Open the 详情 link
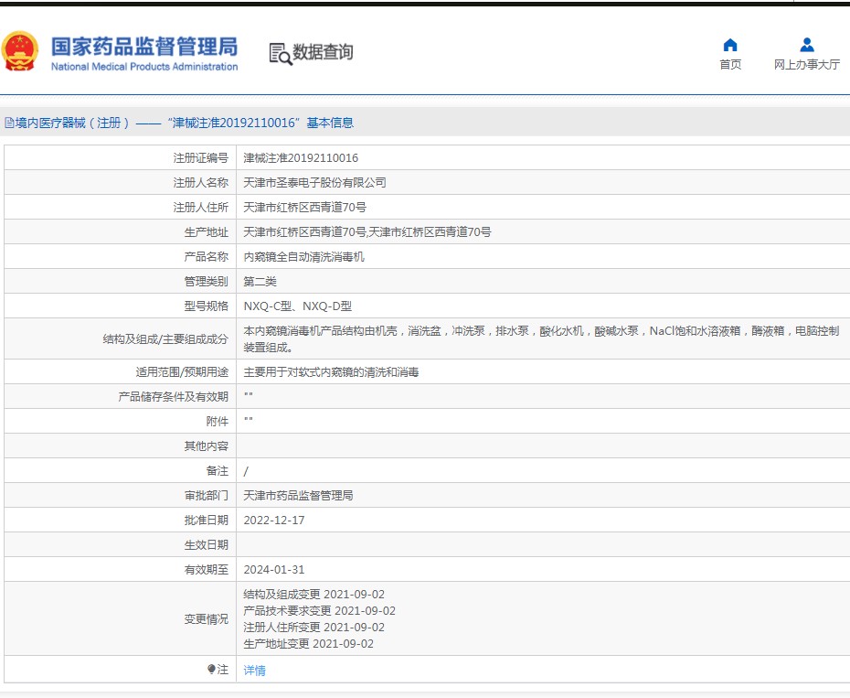850x698 pixels. (x=254, y=671)
